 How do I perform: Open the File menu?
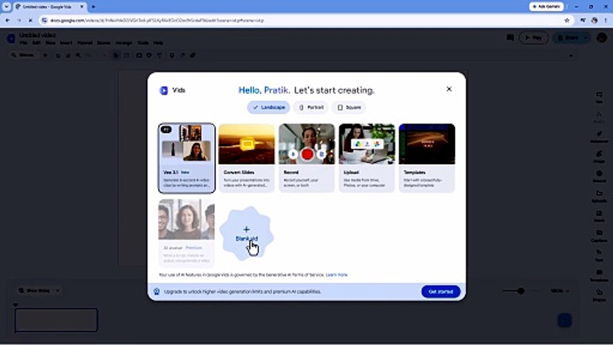[x=23, y=43]
